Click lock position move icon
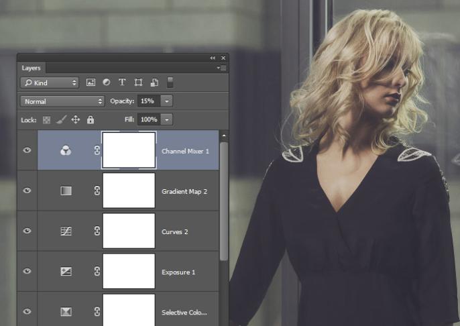The image size is (460, 326). (x=75, y=119)
